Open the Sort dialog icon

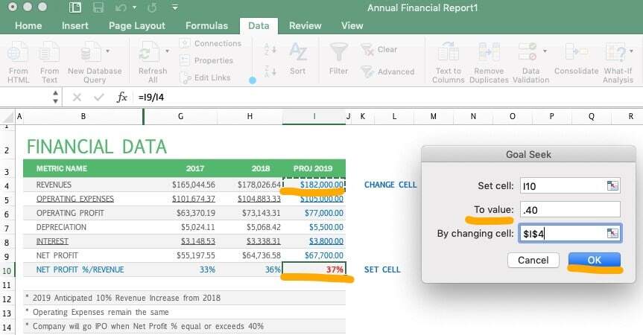(x=298, y=52)
